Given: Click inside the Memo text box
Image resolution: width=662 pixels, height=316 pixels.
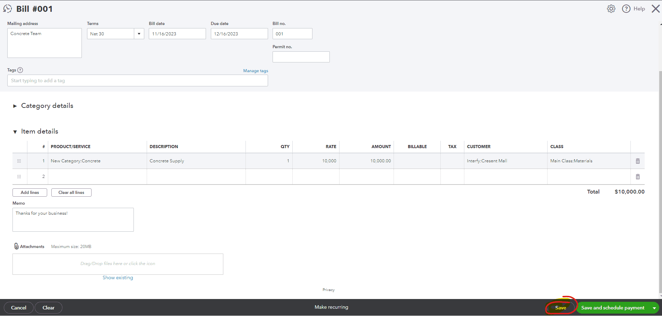Looking at the screenshot, I should (73, 219).
